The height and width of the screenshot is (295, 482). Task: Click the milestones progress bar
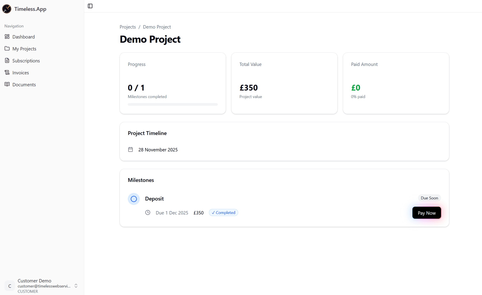pyautogui.click(x=172, y=104)
